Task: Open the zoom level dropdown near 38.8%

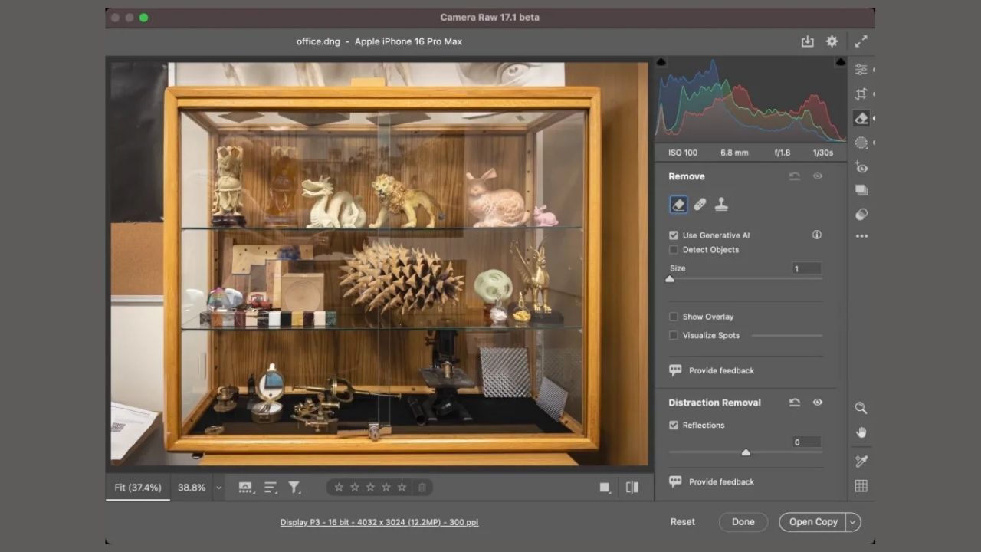Action: tap(219, 487)
